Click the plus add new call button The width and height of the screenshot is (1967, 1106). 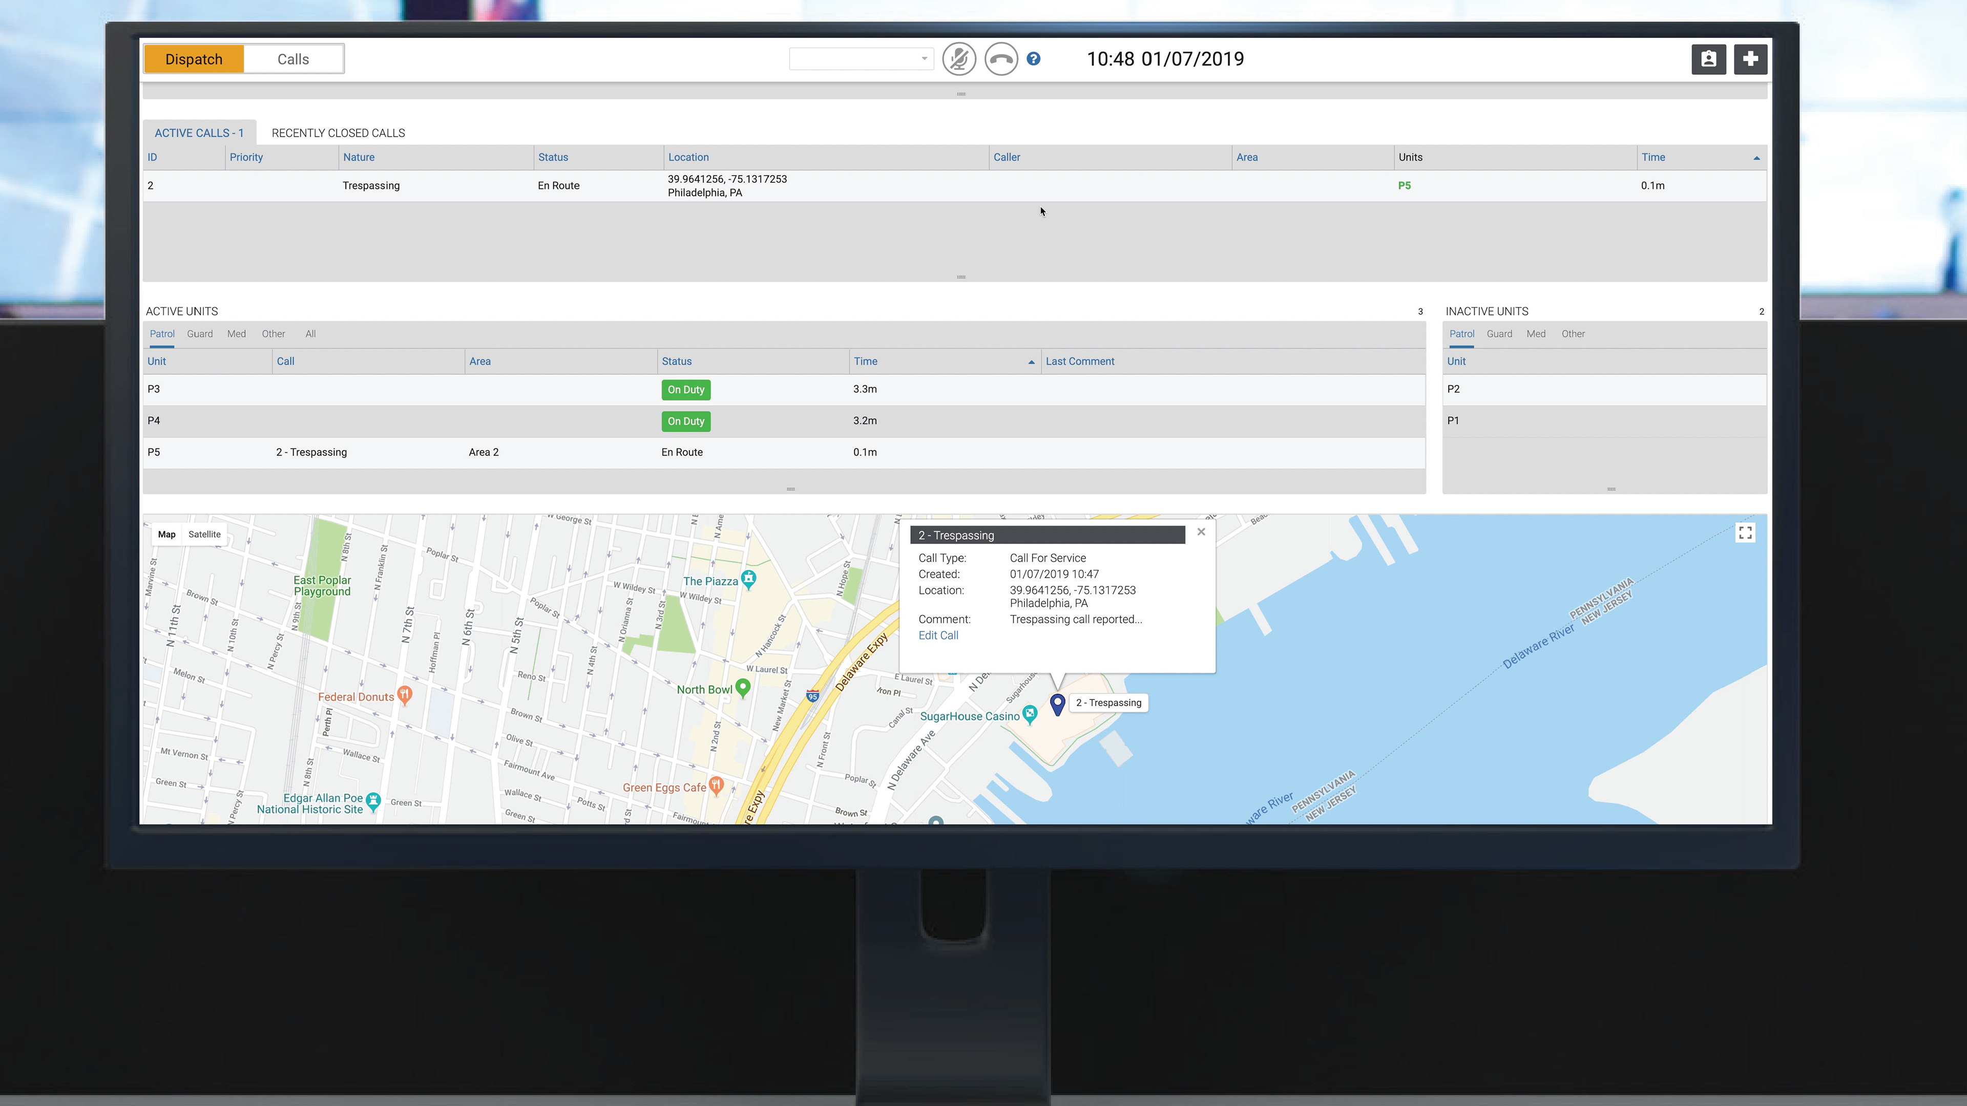point(1750,59)
